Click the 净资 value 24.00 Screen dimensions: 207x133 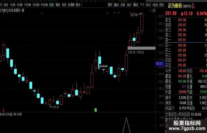pos(183,103)
